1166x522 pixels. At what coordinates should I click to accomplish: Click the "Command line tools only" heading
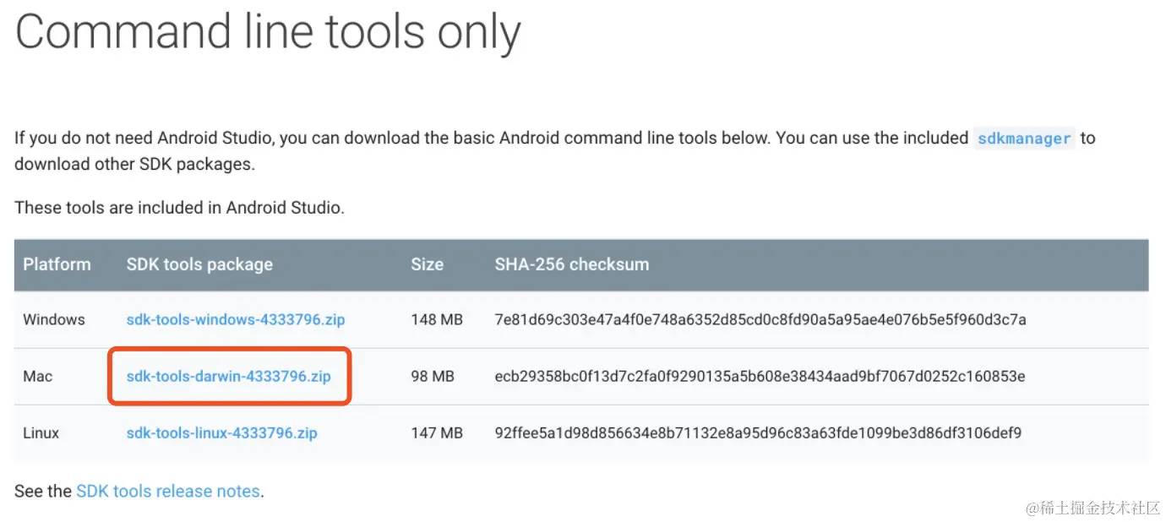pos(268,34)
